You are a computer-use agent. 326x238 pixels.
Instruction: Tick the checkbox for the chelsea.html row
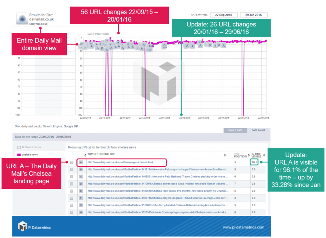click(72, 162)
